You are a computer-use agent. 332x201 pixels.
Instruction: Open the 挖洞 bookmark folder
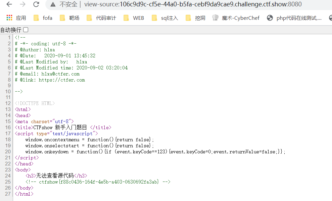[x=195, y=18]
